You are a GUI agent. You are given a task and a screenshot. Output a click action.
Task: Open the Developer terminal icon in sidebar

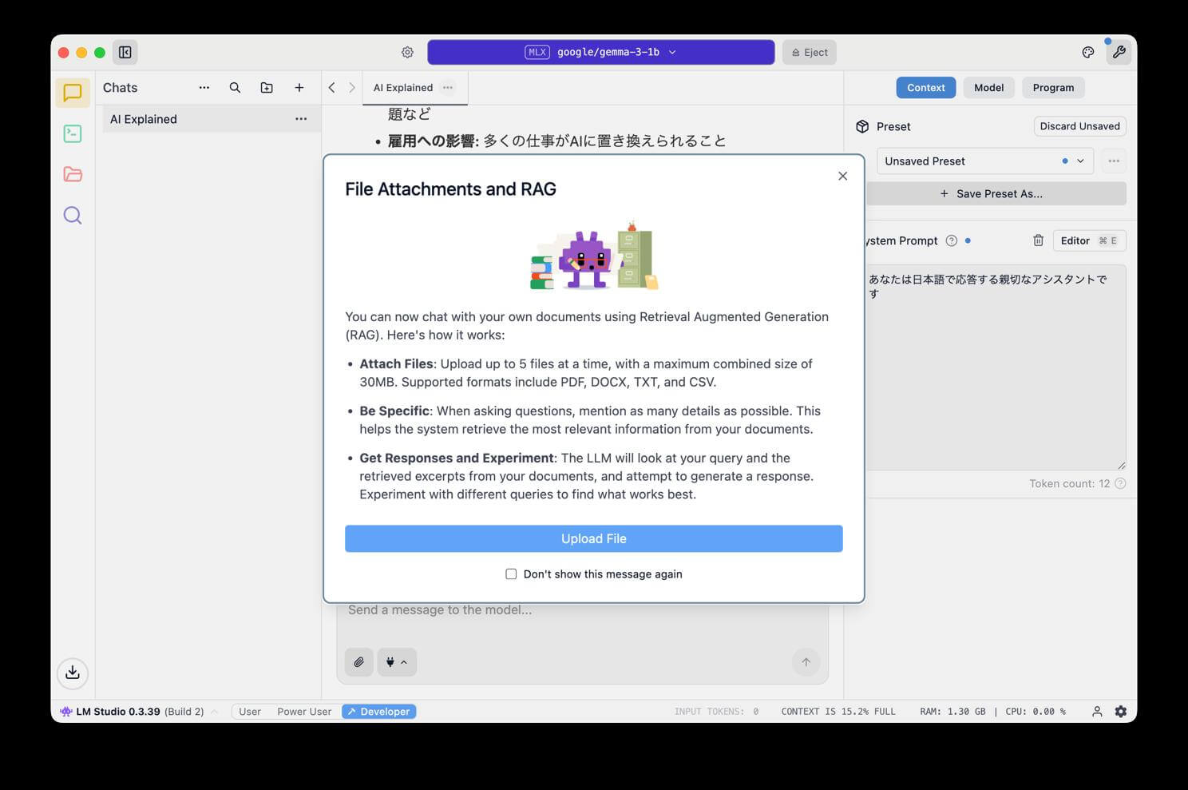[73, 133]
